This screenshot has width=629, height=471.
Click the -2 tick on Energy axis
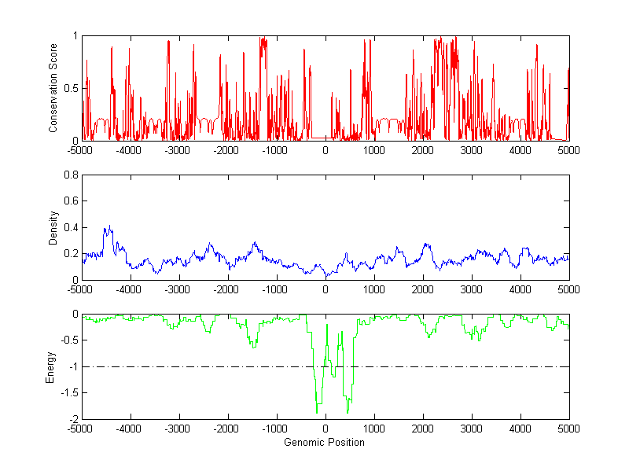point(72,418)
